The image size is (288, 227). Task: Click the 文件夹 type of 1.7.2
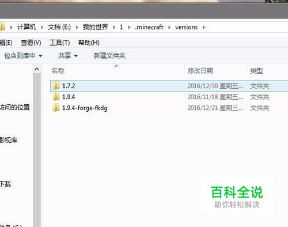click(260, 86)
